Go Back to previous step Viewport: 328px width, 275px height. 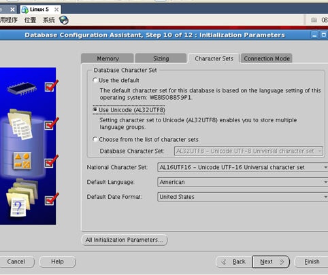pyautogui.click(x=234, y=261)
